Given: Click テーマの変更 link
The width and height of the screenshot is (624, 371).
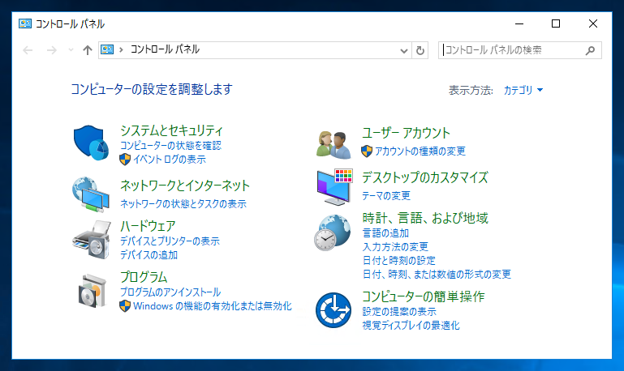Looking at the screenshot, I should coord(386,196).
